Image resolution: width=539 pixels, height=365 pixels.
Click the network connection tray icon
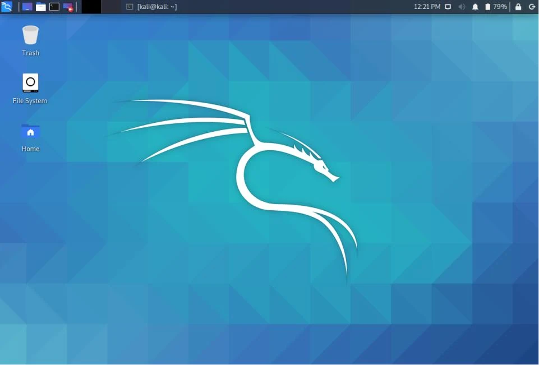pos(448,7)
